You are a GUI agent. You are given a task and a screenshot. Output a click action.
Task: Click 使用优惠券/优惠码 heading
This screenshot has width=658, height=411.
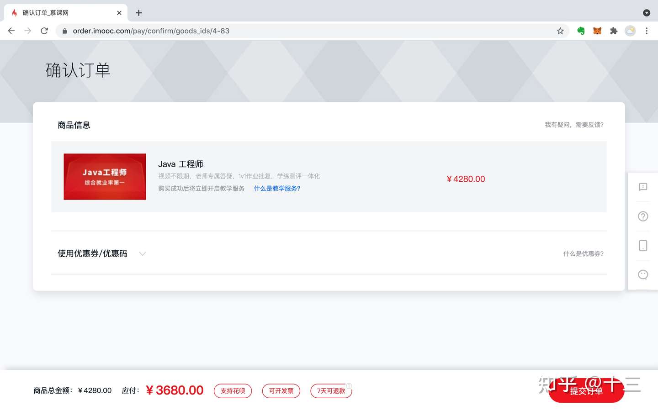[x=92, y=253]
